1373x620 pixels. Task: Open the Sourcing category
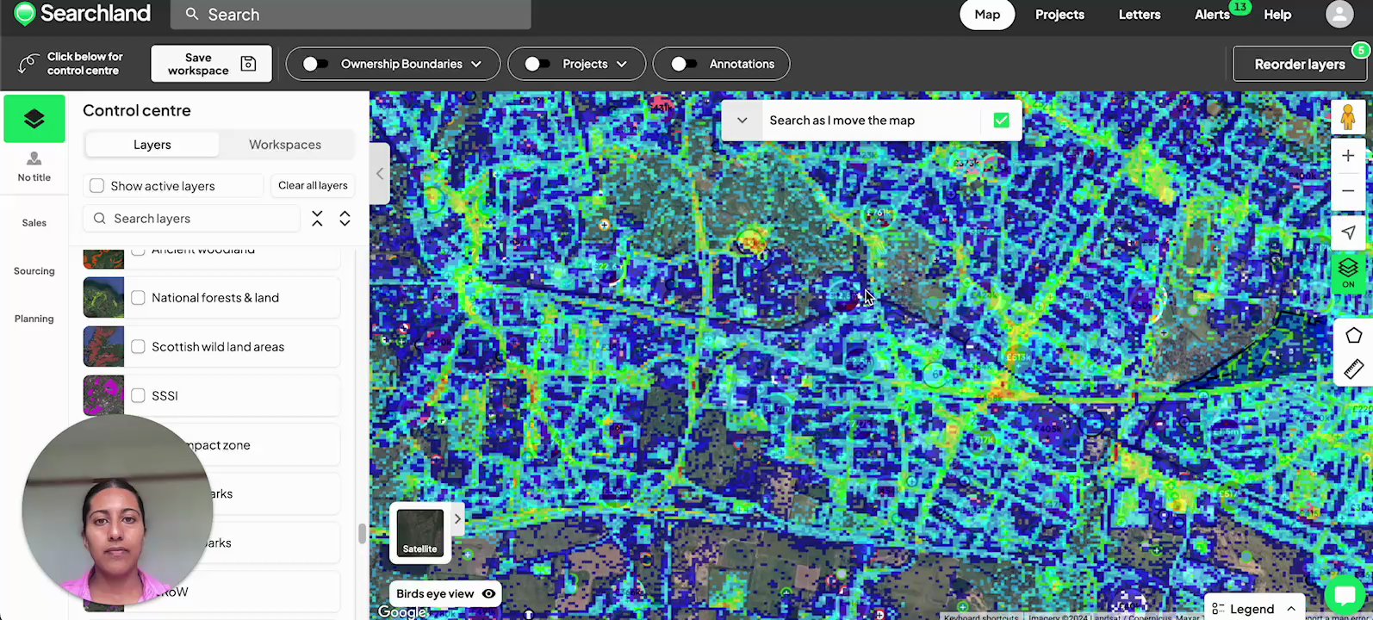click(34, 271)
